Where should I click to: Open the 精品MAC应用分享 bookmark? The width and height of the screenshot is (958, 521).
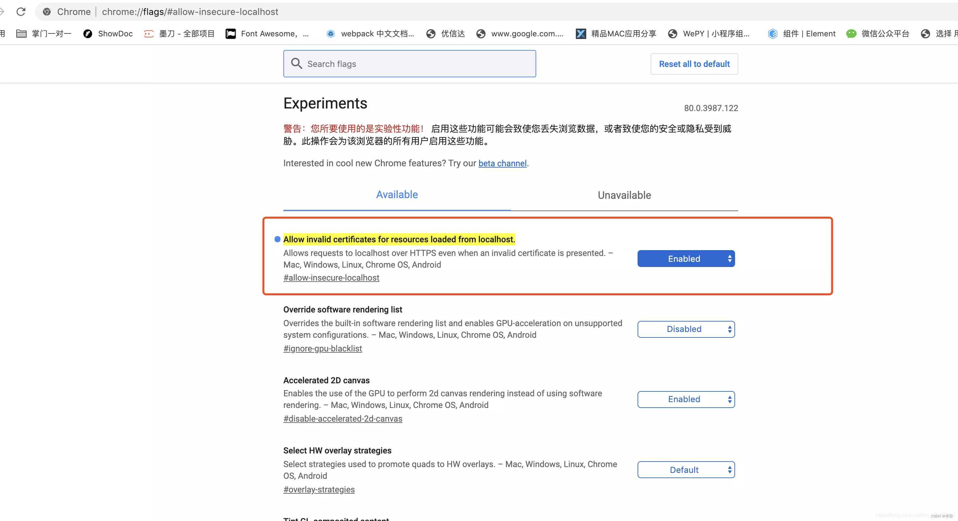tap(615, 33)
